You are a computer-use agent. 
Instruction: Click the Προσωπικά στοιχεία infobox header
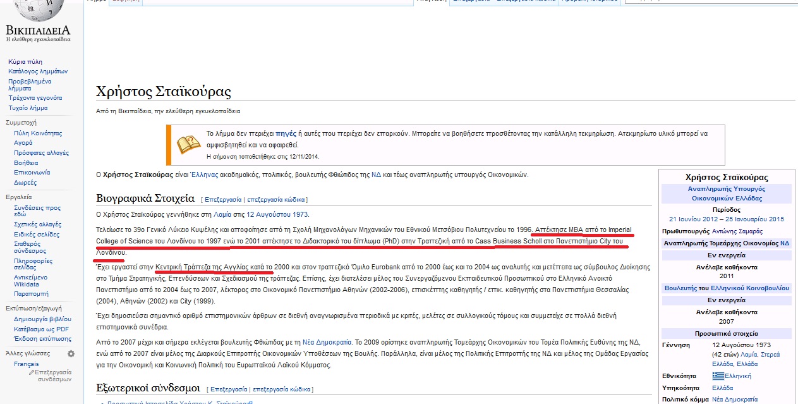726,333
